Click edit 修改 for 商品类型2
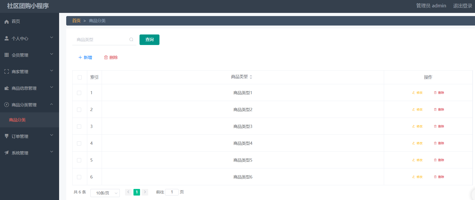The image size is (475, 200). tap(417, 109)
